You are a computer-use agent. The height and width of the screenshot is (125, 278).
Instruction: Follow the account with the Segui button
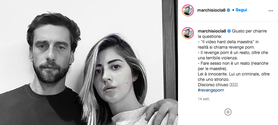(241, 10)
